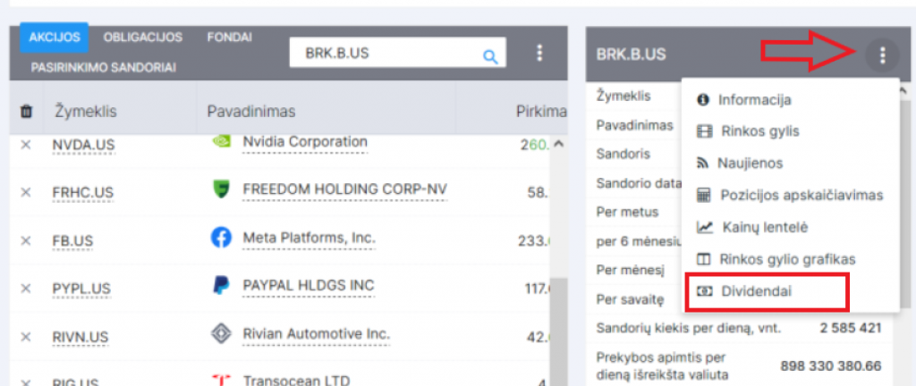Image resolution: width=916 pixels, height=386 pixels.
Task: Click the search magnifier icon
Action: tap(489, 55)
